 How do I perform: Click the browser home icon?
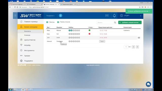[x=17, y=7]
